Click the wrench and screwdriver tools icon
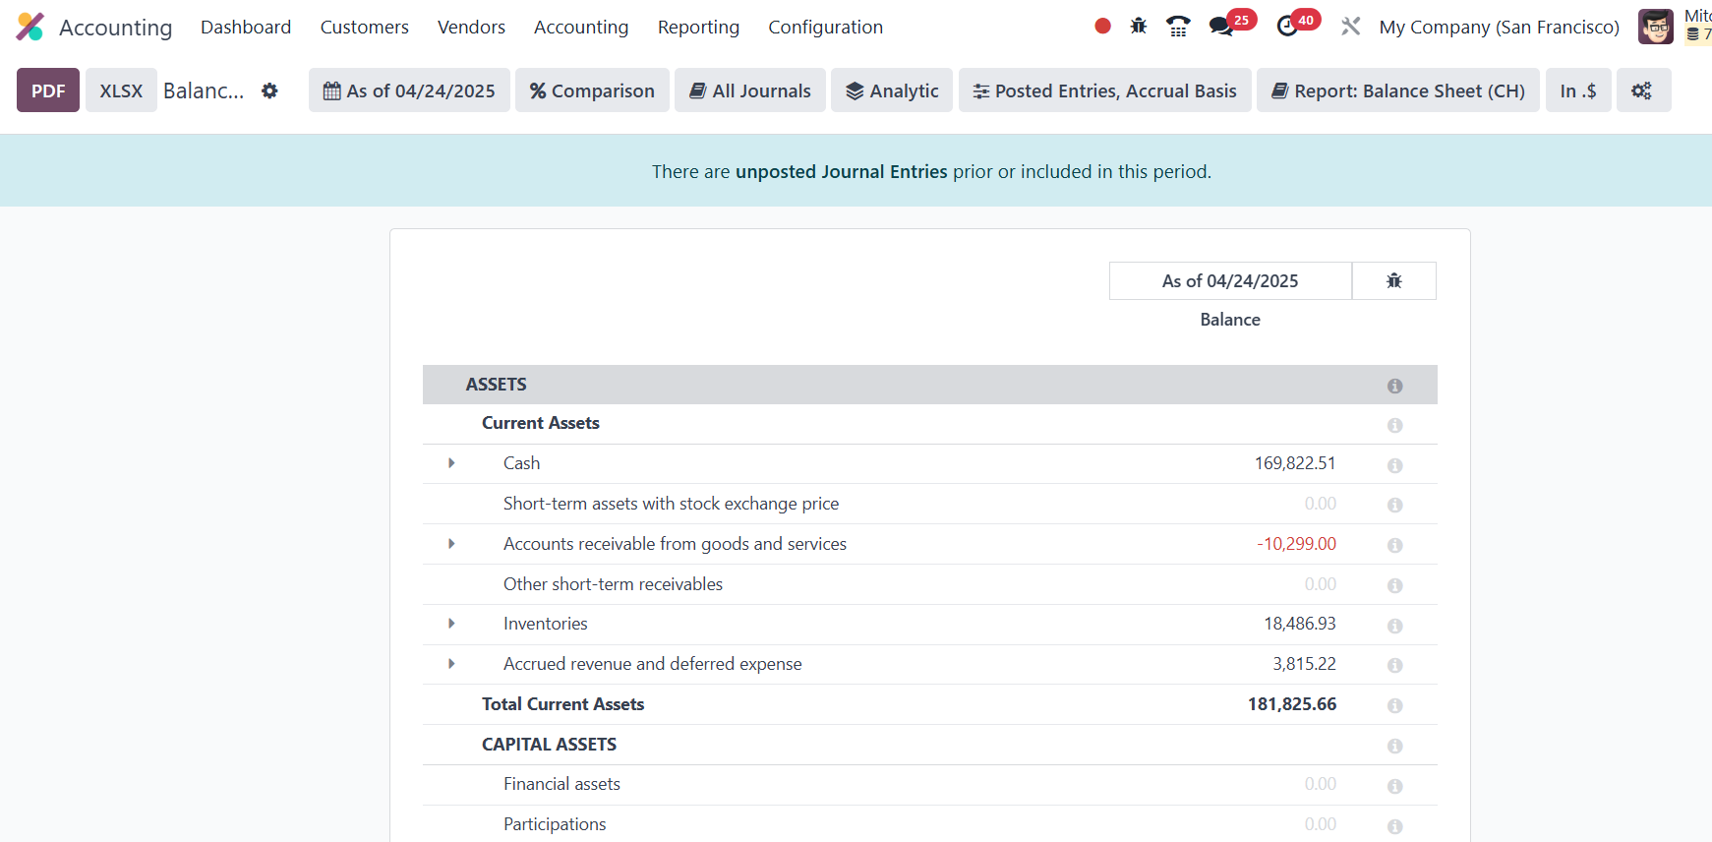Viewport: 1712px width, 842px height. pyautogui.click(x=1351, y=27)
